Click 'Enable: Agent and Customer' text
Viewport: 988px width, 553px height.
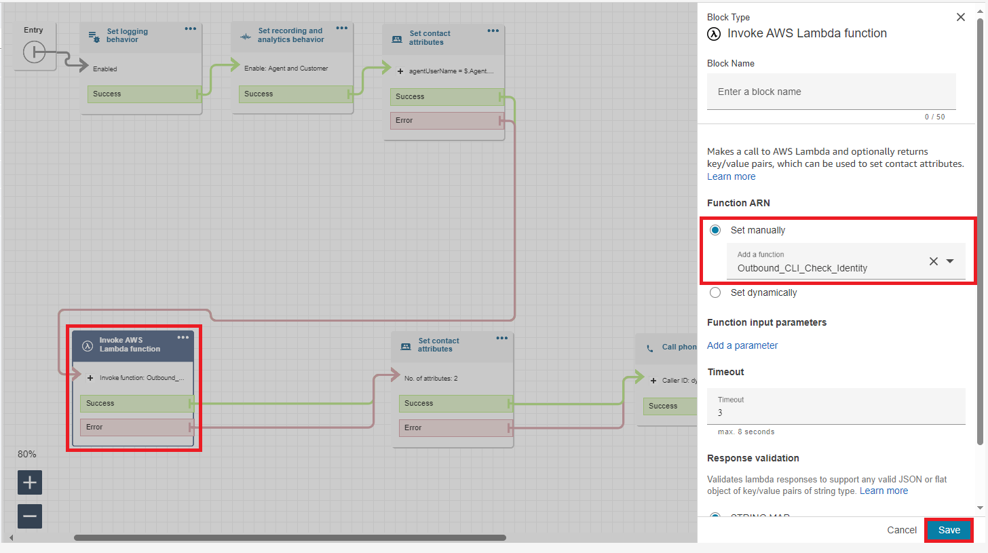point(286,69)
